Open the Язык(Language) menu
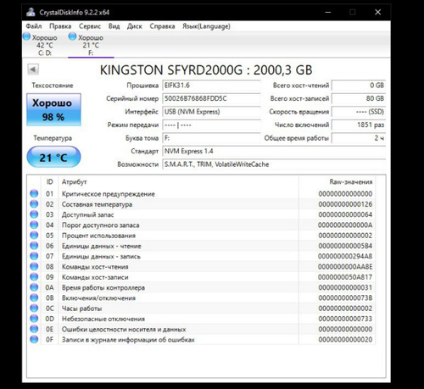The width and height of the screenshot is (424, 389). pyautogui.click(x=206, y=26)
